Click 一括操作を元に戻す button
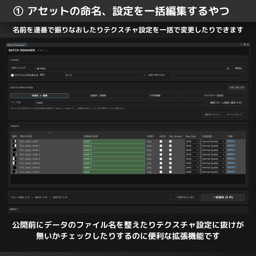The image size is (256, 256). (185, 197)
